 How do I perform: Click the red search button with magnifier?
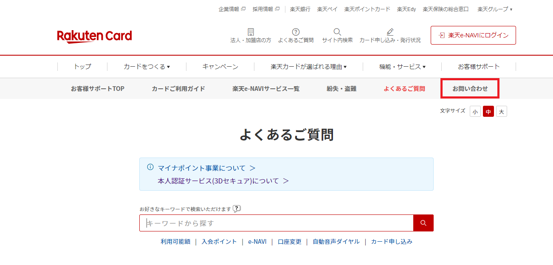coord(423,223)
